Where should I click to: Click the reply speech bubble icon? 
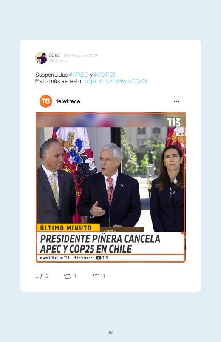tap(39, 276)
